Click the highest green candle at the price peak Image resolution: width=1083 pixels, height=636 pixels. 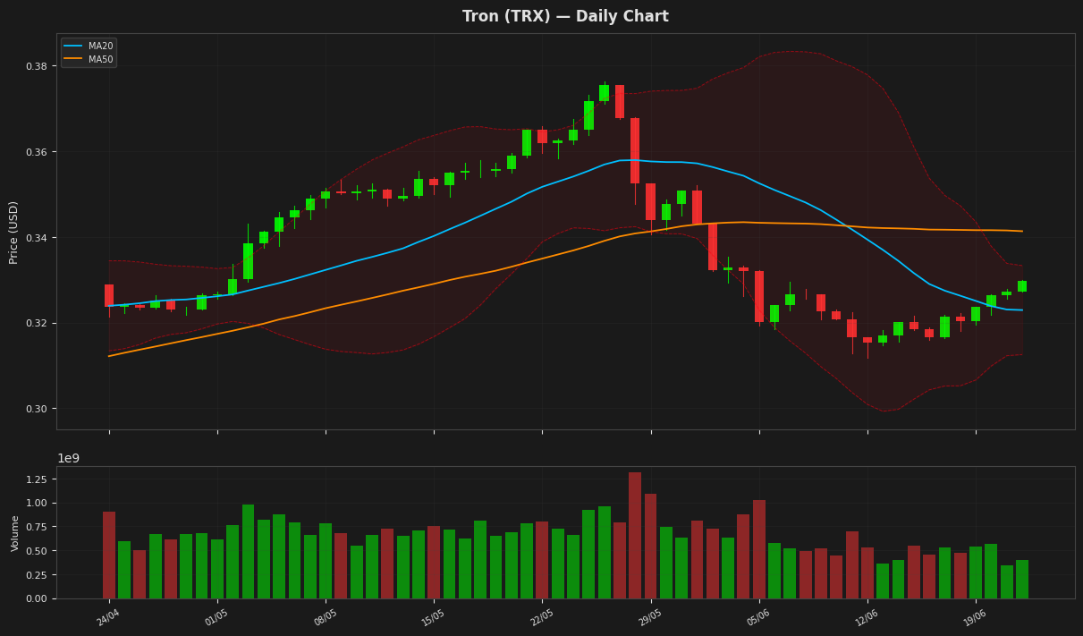[604, 92]
